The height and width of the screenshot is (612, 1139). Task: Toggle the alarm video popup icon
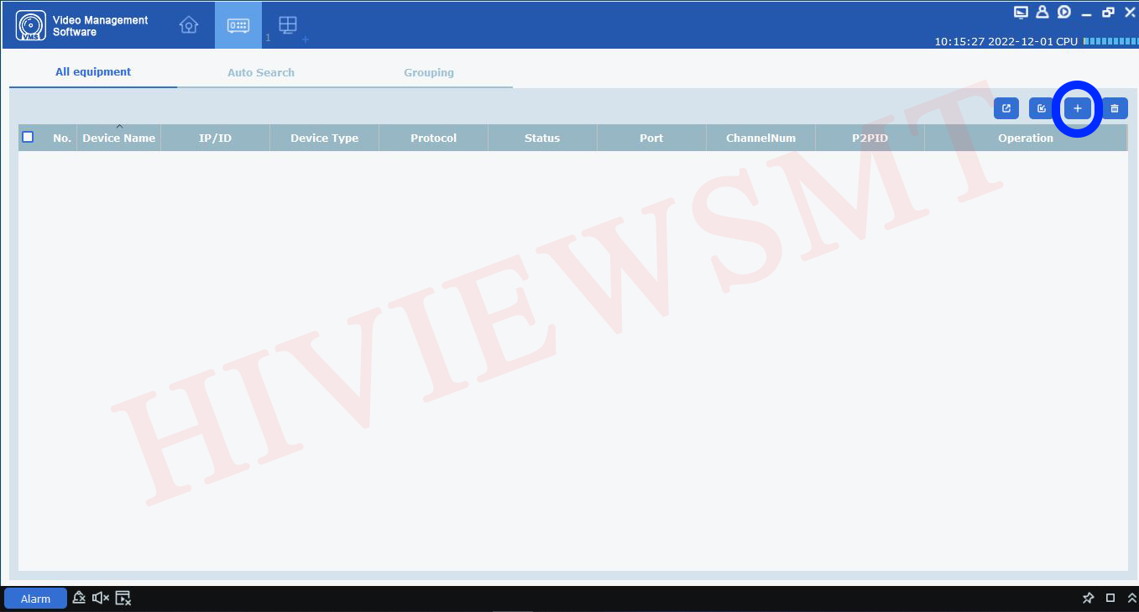pos(123,598)
